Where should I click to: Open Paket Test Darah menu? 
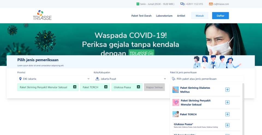click(141, 16)
